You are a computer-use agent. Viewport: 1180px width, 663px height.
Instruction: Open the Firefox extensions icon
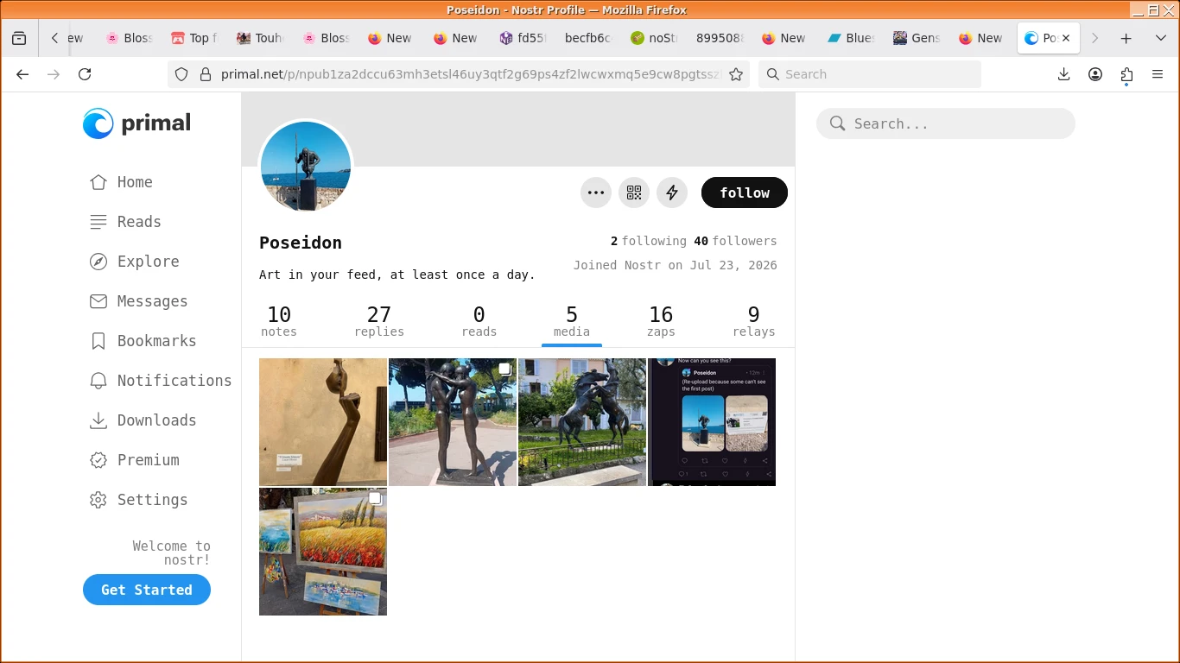point(1126,74)
